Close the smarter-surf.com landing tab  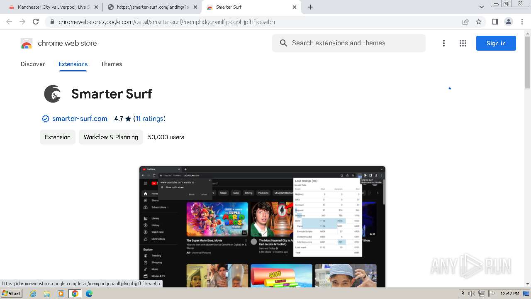click(195, 7)
